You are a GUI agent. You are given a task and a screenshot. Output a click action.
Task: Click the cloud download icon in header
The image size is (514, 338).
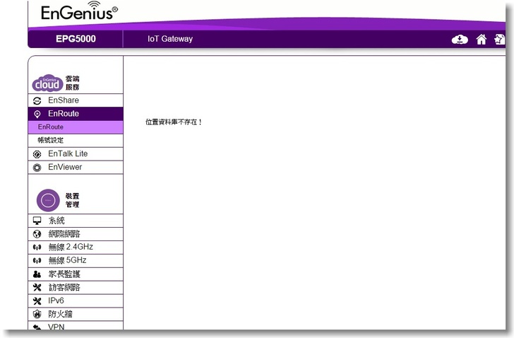[460, 40]
